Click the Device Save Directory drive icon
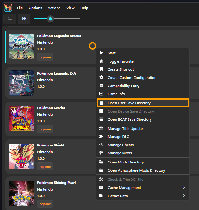 [101, 111]
